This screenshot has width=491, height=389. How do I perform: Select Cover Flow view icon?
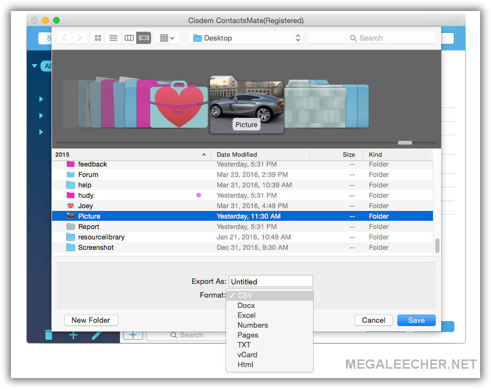click(x=143, y=38)
